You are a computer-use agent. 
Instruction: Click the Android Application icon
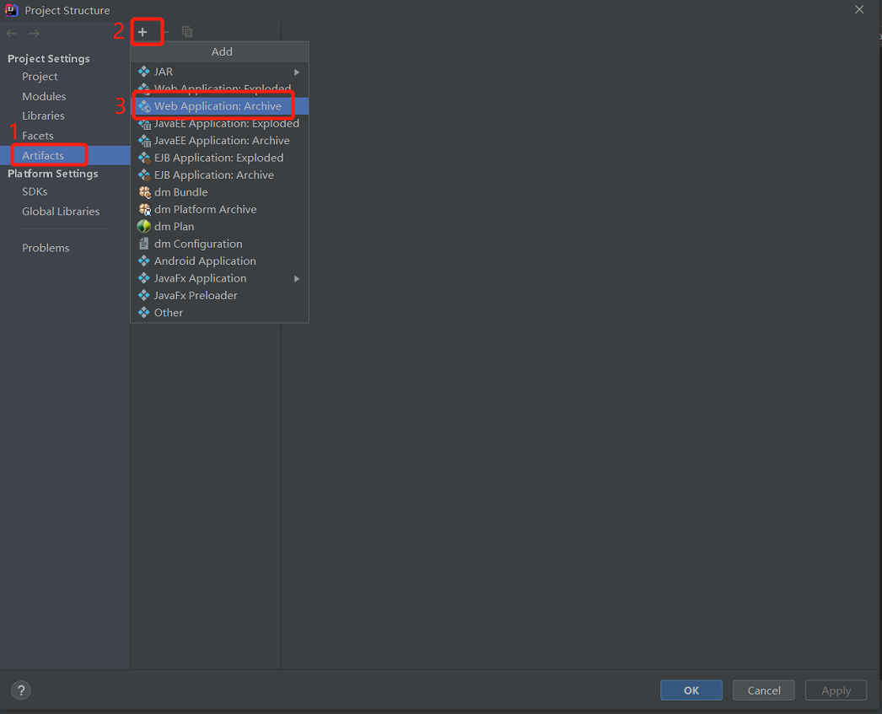[144, 260]
